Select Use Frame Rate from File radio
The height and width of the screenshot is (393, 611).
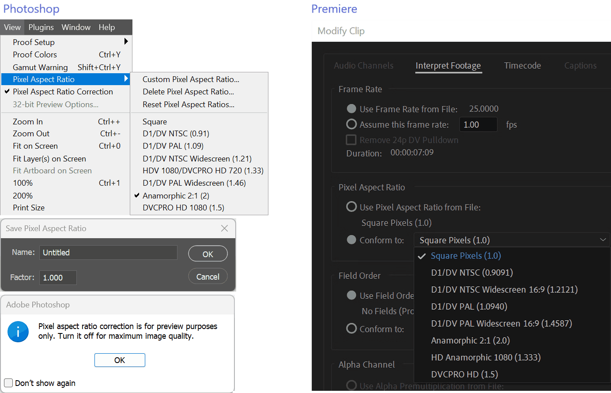351,109
